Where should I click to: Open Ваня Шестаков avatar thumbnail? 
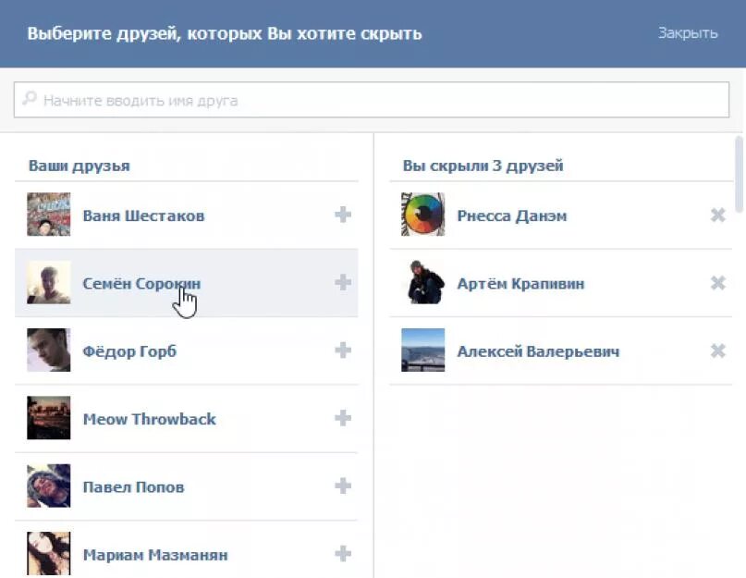point(48,215)
